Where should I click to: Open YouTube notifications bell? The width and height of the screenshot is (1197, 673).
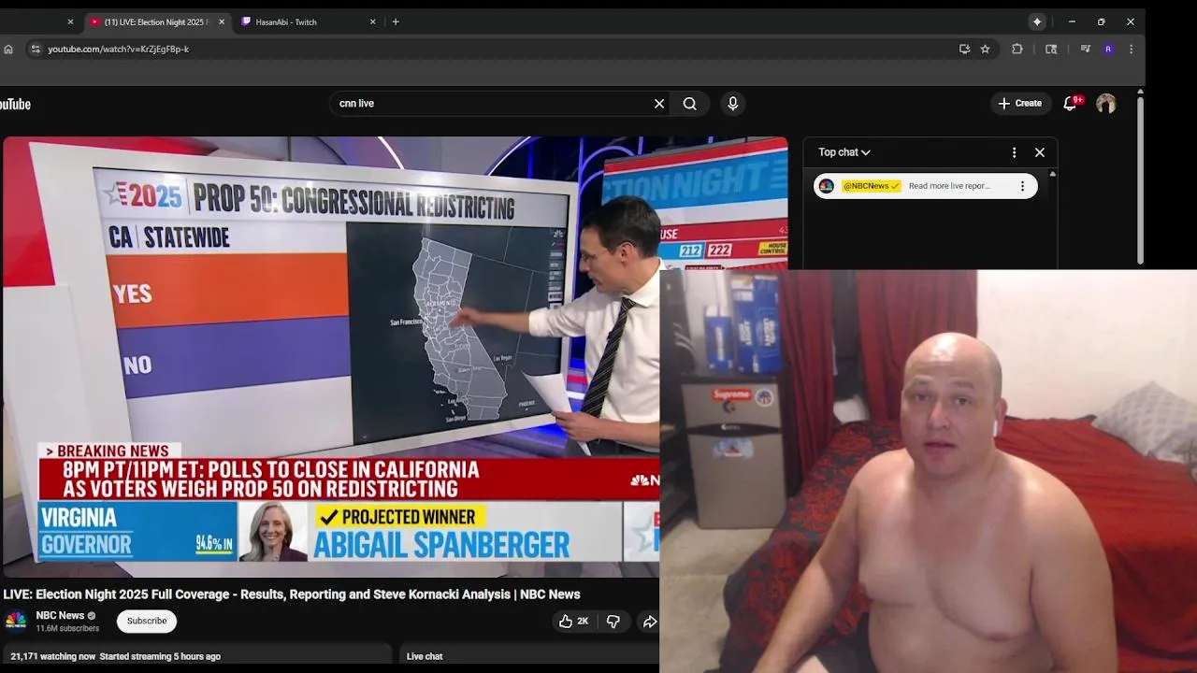coord(1071,104)
